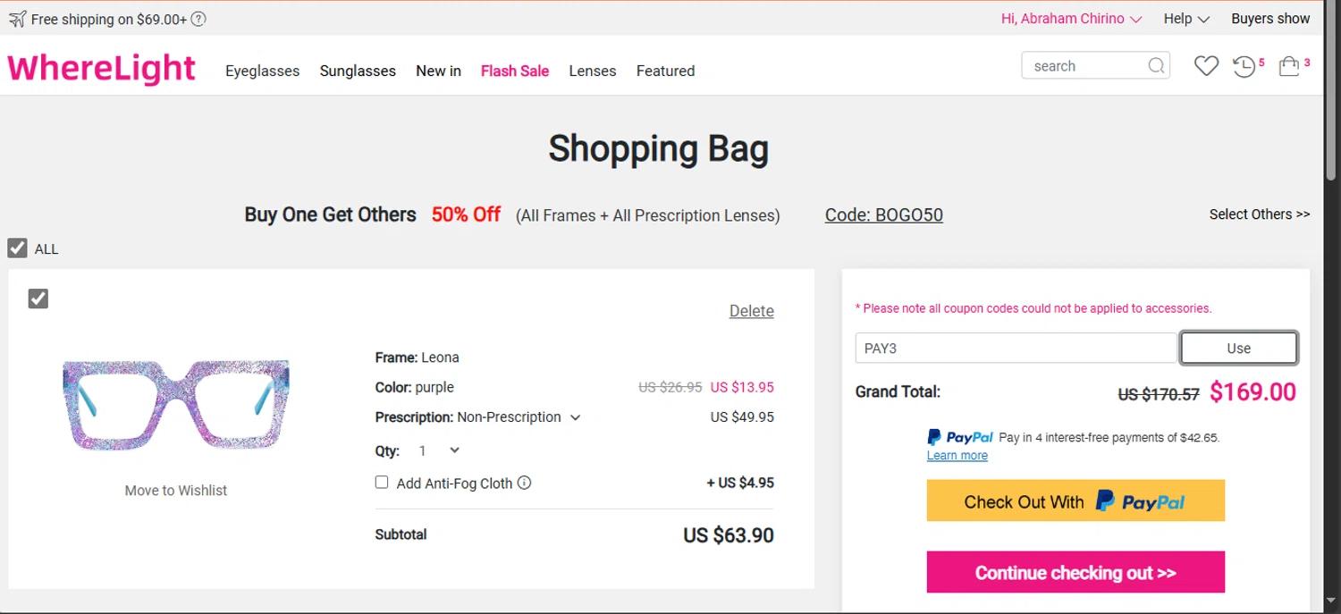The width and height of the screenshot is (1341, 614).
Task: Click the Leona purple glasses thumbnail
Action: click(176, 405)
